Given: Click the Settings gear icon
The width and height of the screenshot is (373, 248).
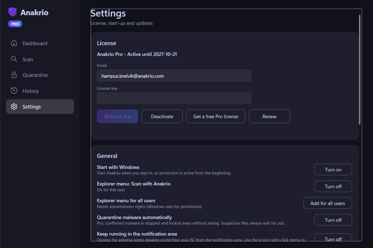Looking at the screenshot, I should pyautogui.click(x=14, y=107).
